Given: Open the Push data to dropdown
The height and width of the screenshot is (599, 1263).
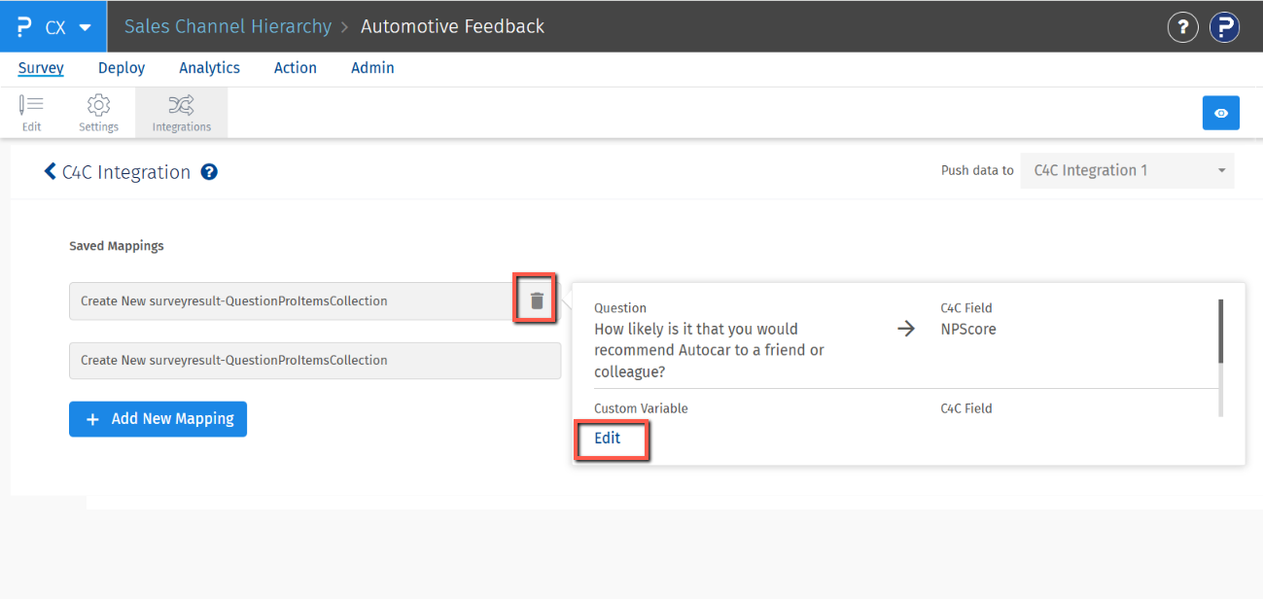Looking at the screenshot, I should (x=1126, y=170).
